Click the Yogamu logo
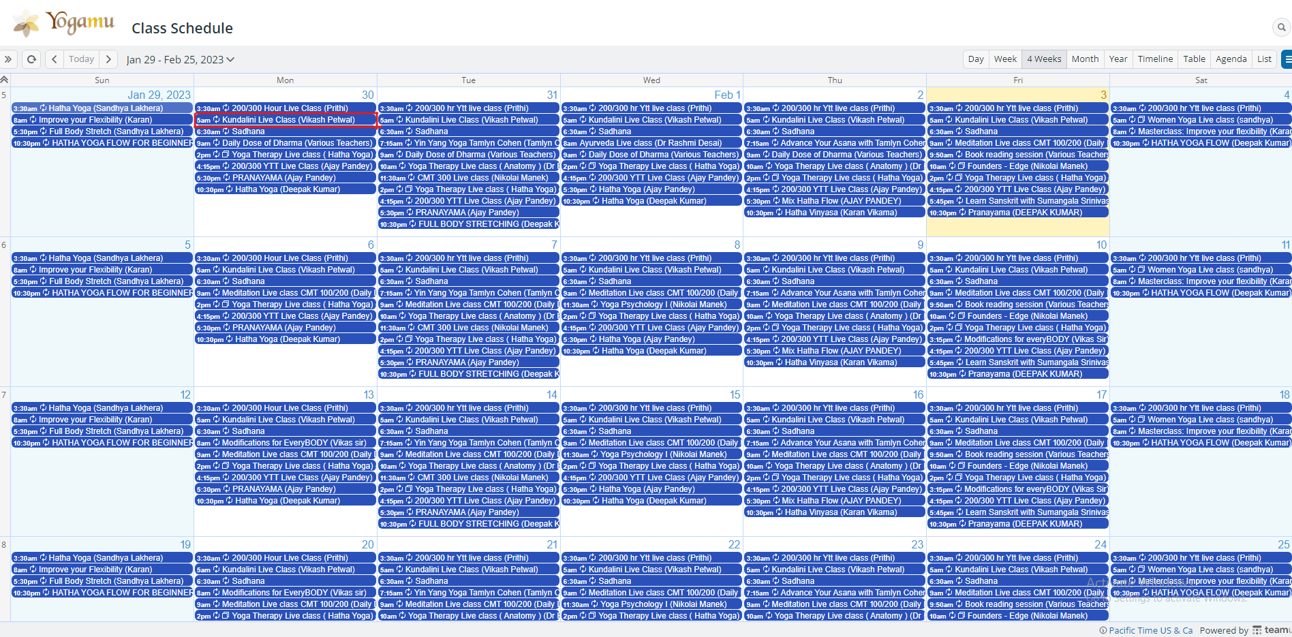The width and height of the screenshot is (1292, 637). (x=65, y=24)
